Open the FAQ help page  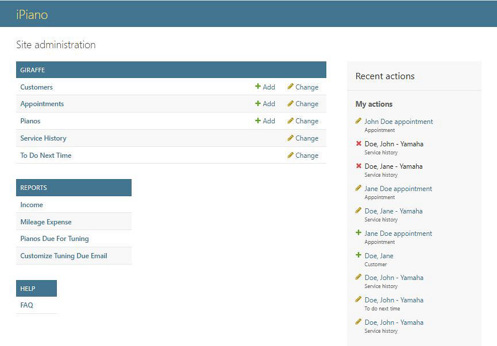click(26, 305)
